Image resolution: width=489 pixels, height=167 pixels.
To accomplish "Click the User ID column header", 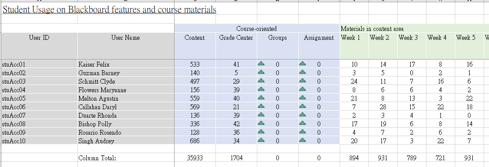I will click(39, 46).
